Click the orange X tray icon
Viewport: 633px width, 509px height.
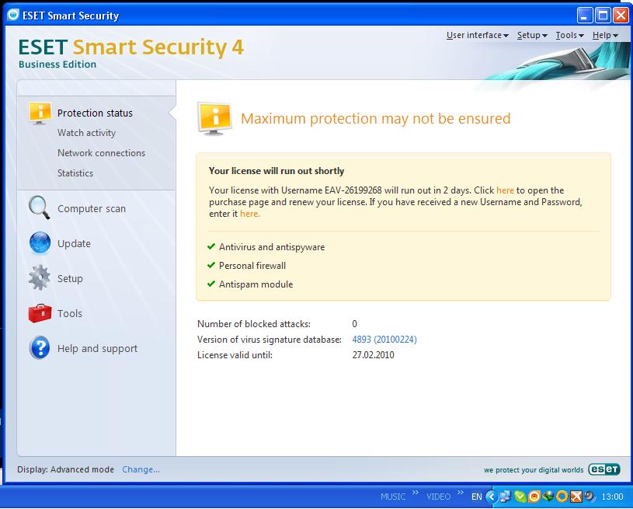click(x=576, y=496)
